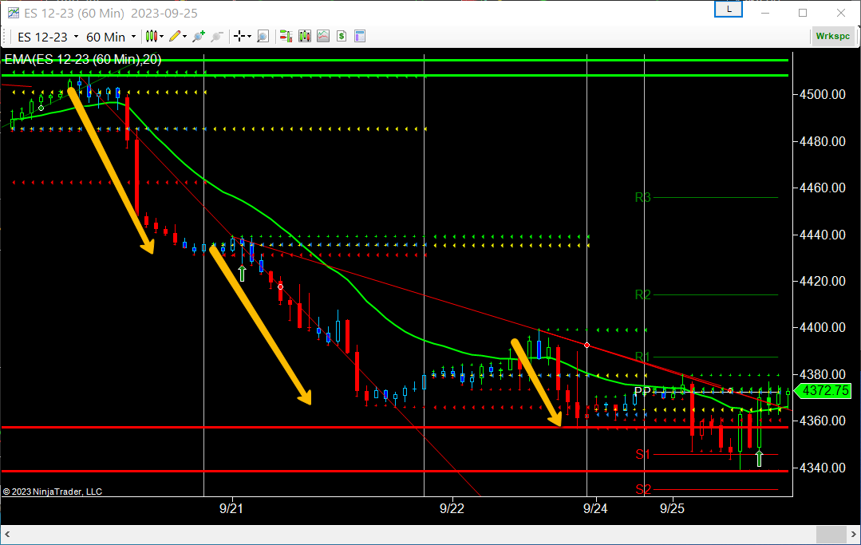This screenshot has width=861, height=545.
Task: Close the chart window
Action: click(841, 13)
